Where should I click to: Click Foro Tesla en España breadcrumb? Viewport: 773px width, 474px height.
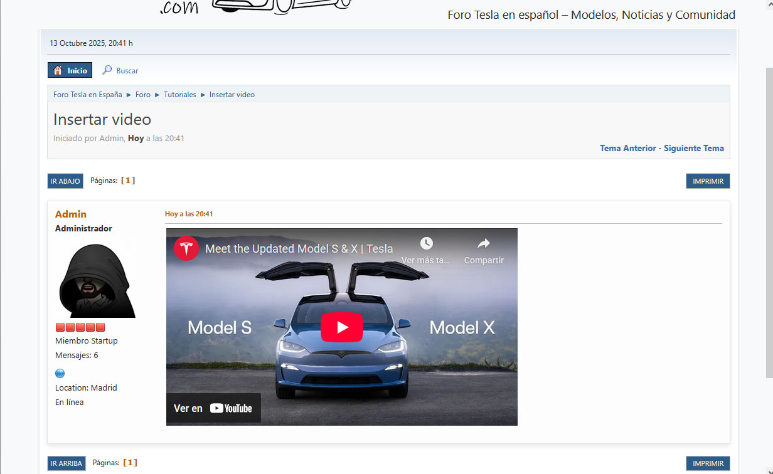click(x=87, y=95)
